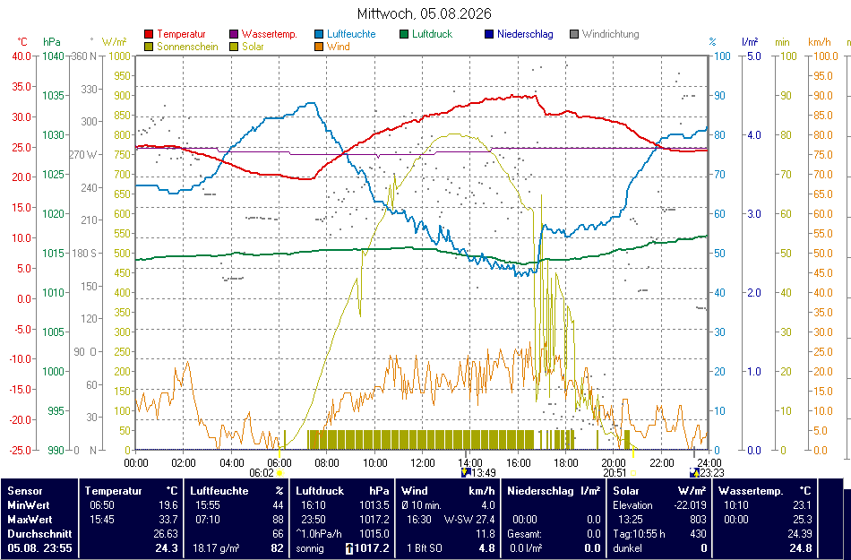This screenshot has width=851, height=560.
Task: Click the timestamp 05.08. 23:55
Action: [x=39, y=548]
